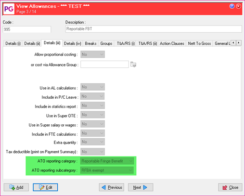The width and height of the screenshot is (245, 196).
Task: Click the Edit button
Action: 45,187
